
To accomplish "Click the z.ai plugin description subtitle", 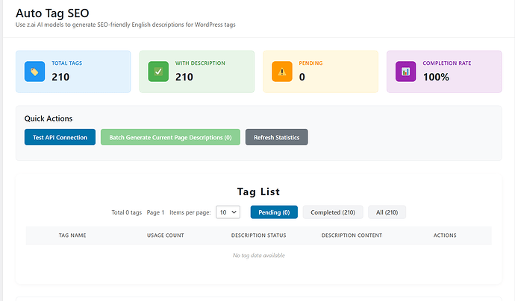I will click(125, 25).
